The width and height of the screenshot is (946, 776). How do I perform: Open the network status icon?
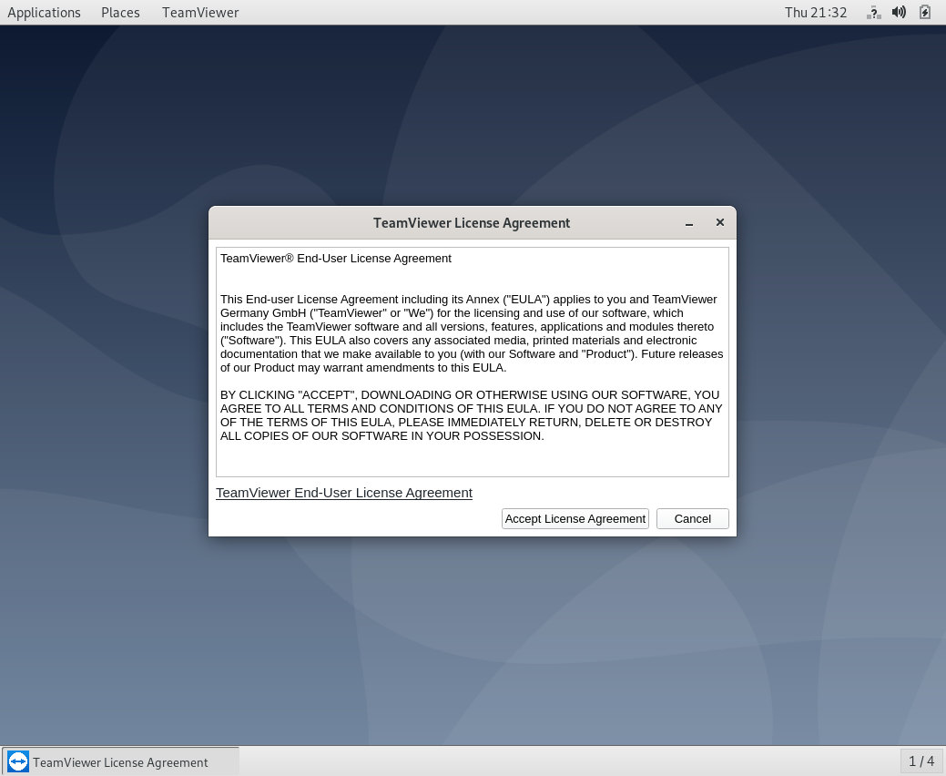tap(873, 13)
